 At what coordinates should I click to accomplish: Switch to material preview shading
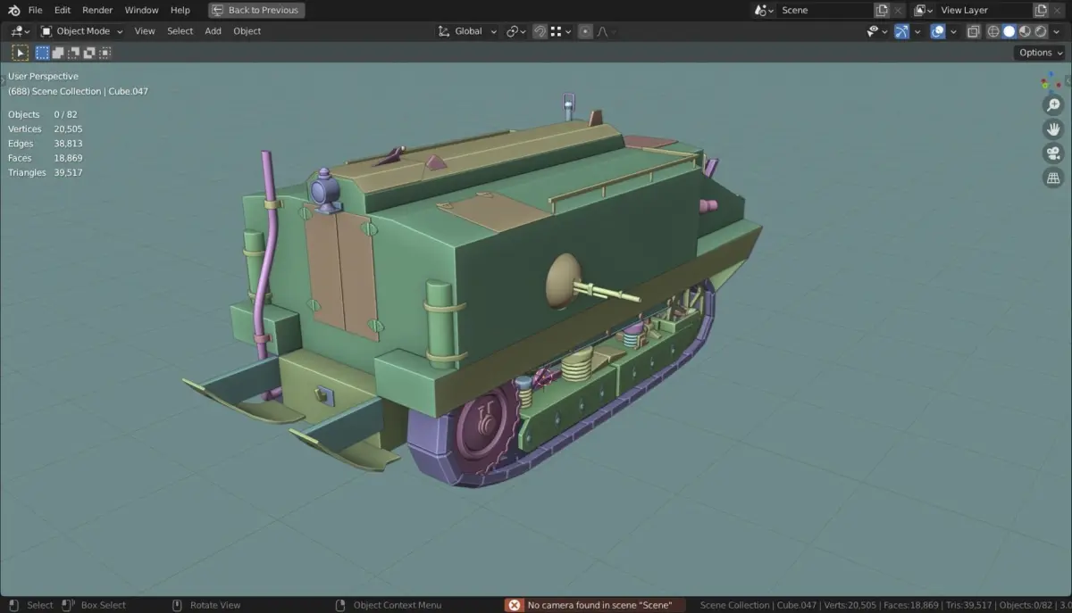coord(1025,31)
